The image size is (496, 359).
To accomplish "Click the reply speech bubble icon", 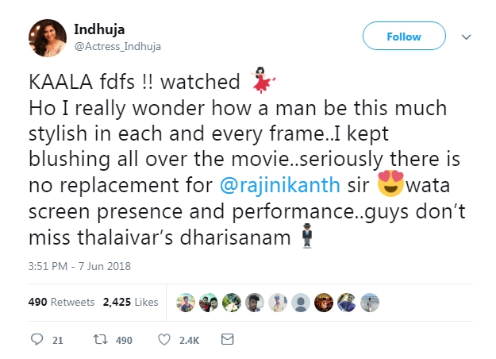I will 36,340.
